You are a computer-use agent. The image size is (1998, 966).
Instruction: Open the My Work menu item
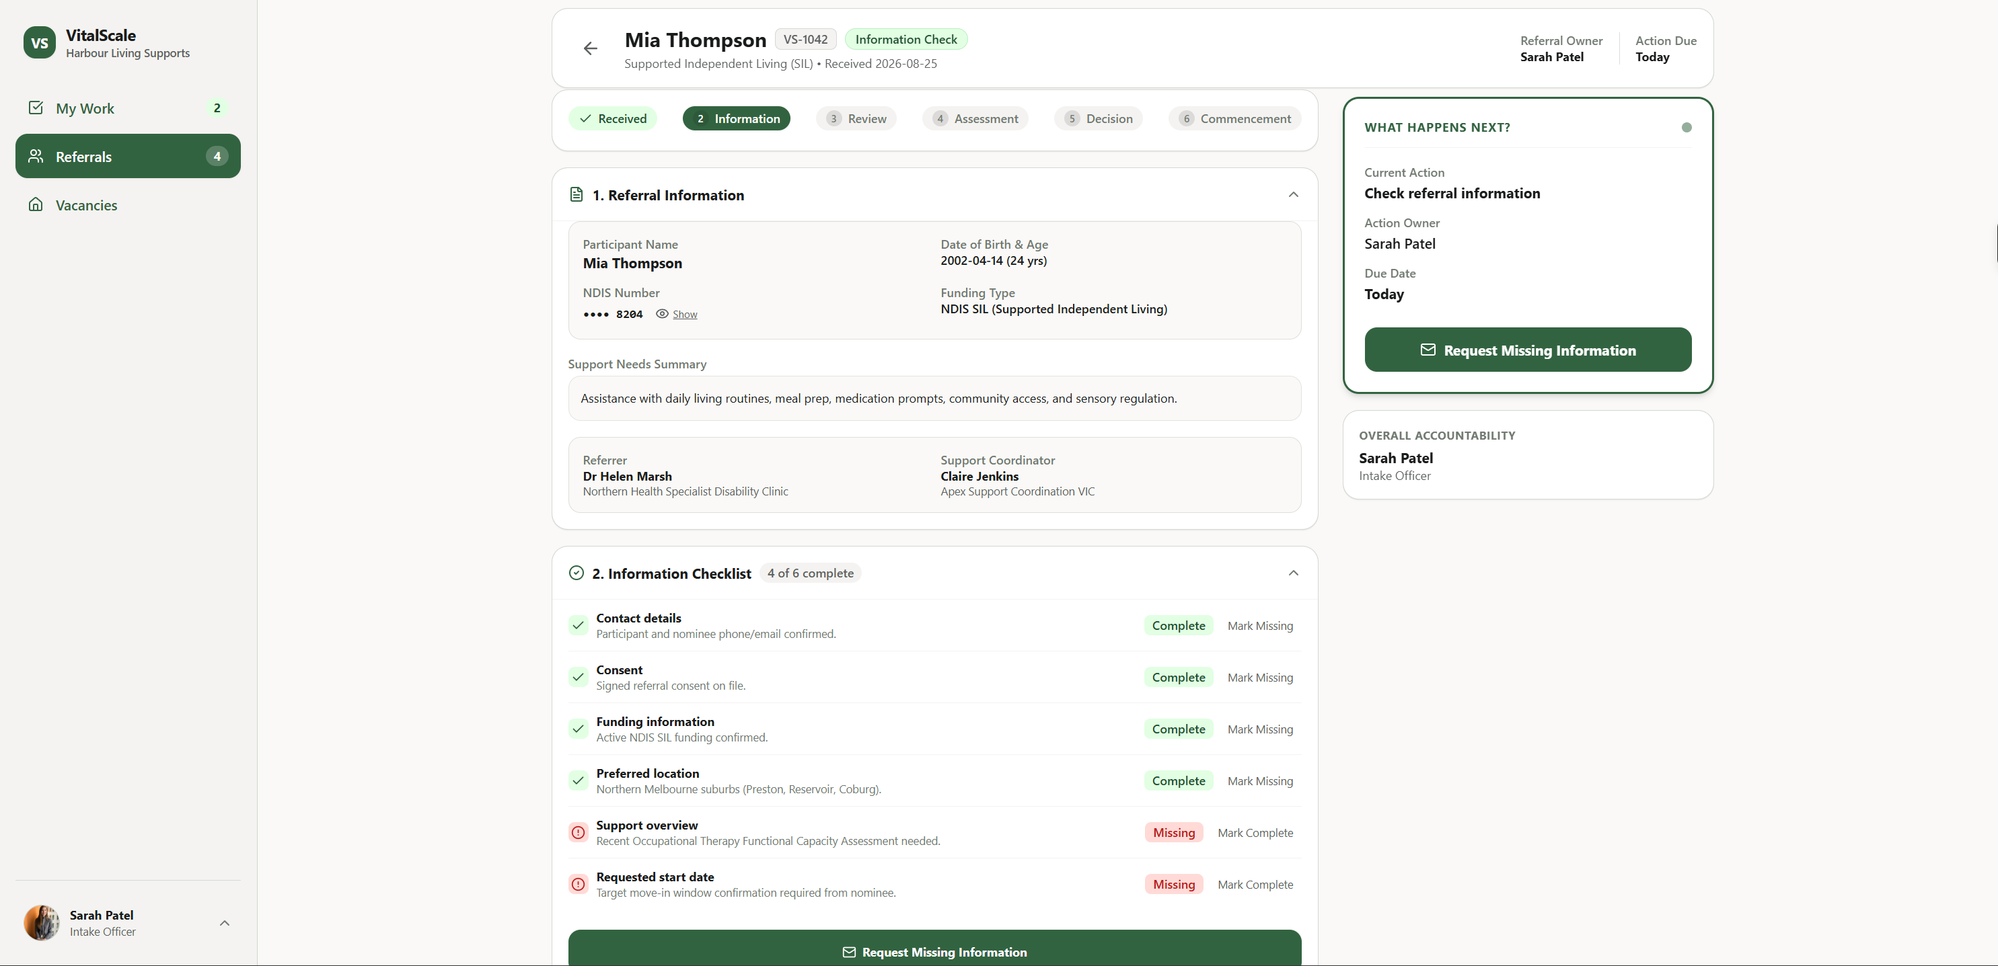click(x=128, y=108)
